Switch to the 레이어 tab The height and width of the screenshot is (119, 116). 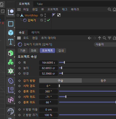[35, 32]
